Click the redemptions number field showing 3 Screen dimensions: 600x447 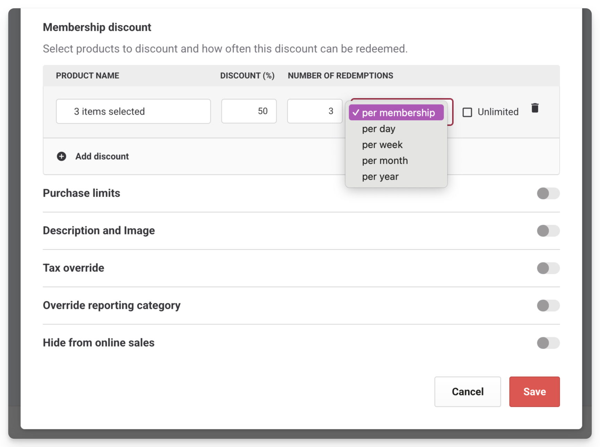pyautogui.click(x=314, y=111)
